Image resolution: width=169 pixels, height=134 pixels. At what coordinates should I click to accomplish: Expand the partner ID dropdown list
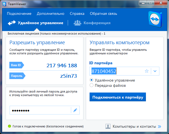point(155,71)
